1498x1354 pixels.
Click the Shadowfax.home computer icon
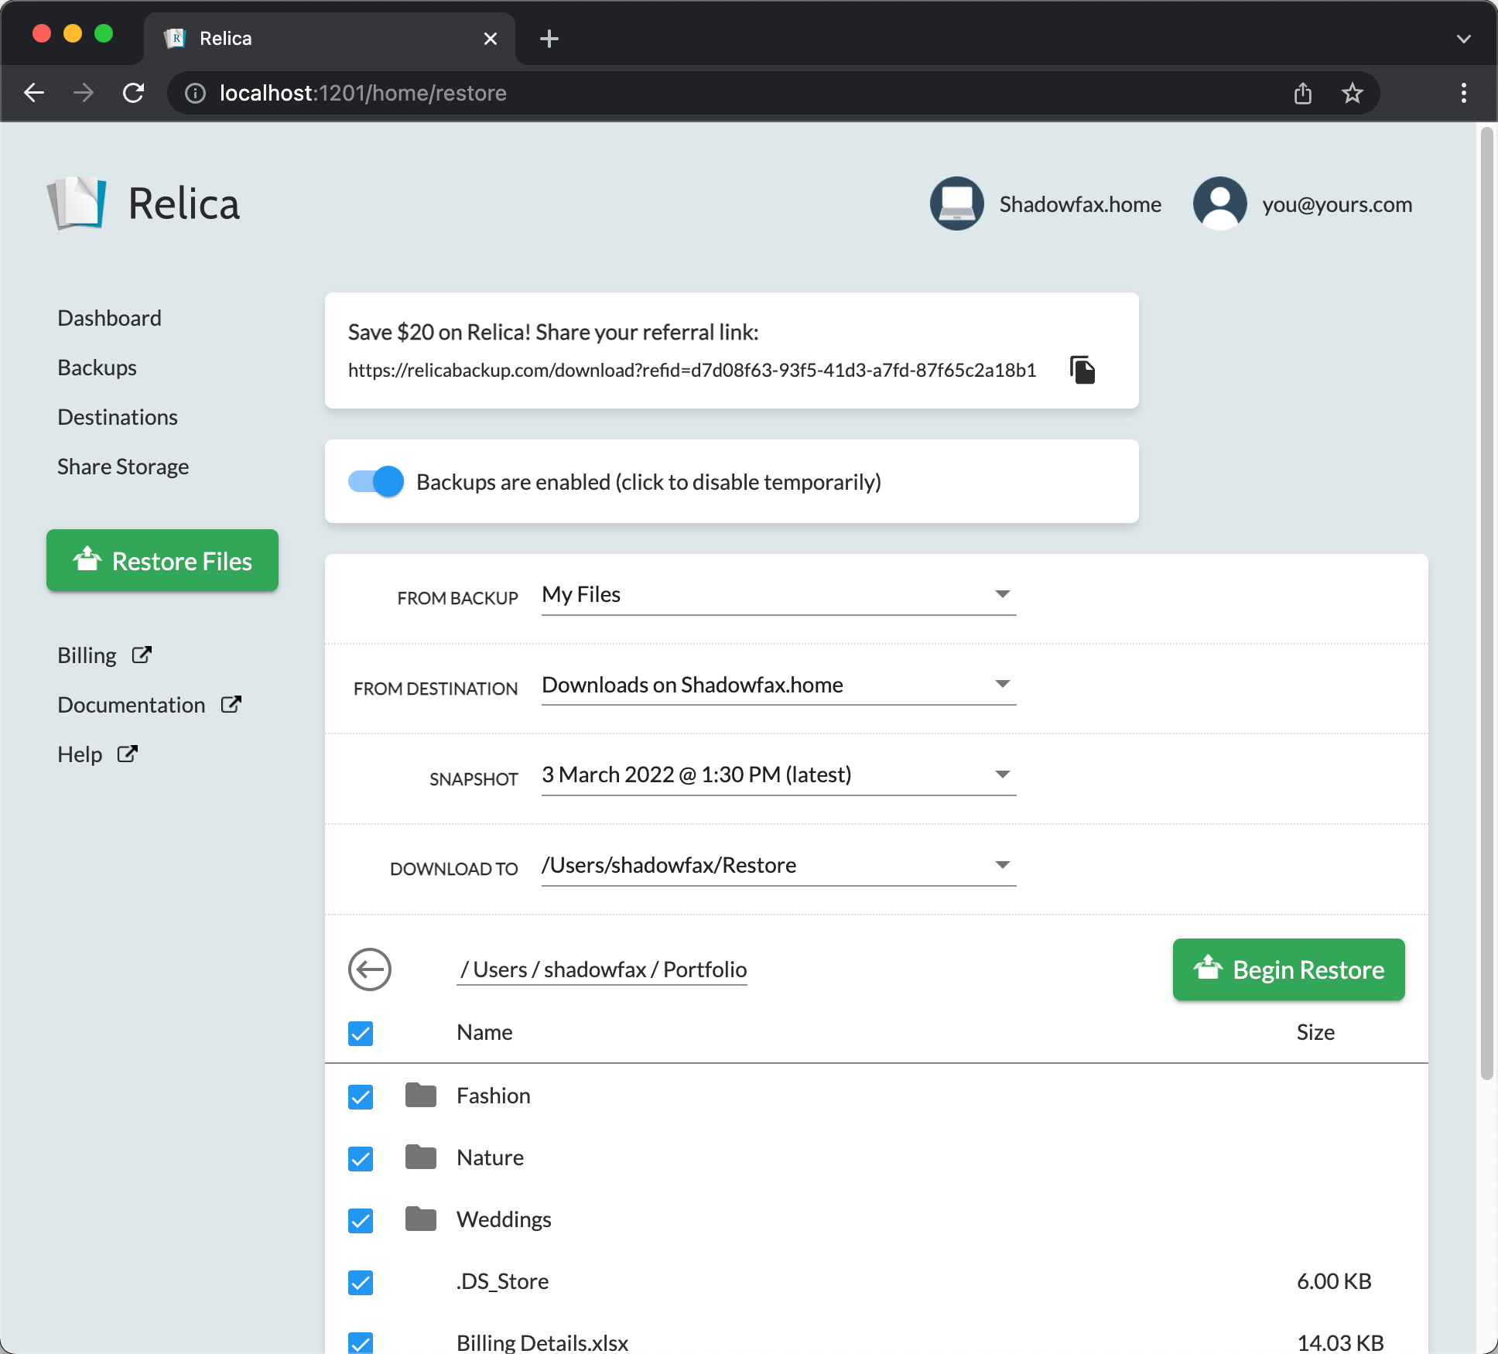point(957,203)
